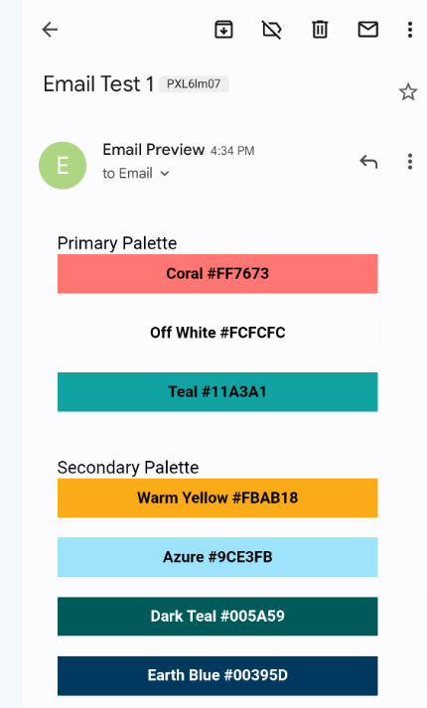Viewport: 427px width, 708px height.
Task: Mark as unread via the envelope icon
Action: [x=367, y=30]
